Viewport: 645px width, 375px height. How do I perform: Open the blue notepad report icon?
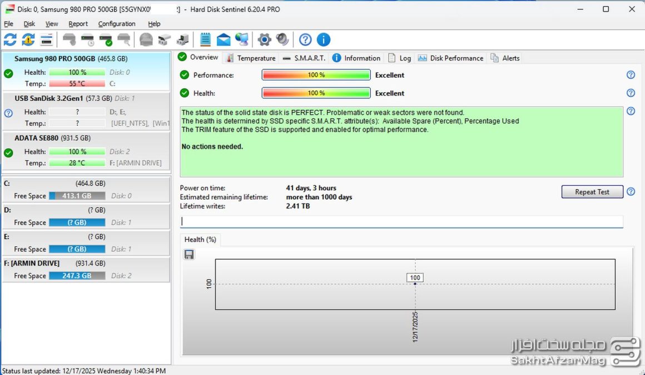coord(205,39)
